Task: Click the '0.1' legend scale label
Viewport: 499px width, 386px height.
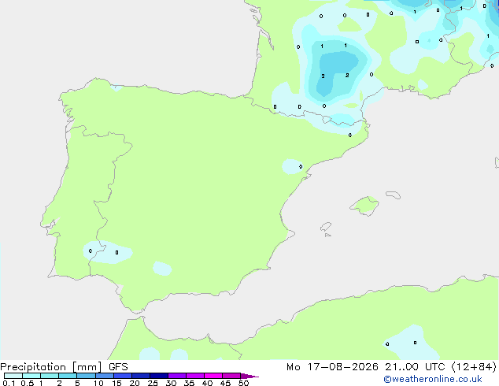Action: coord(9,383)
